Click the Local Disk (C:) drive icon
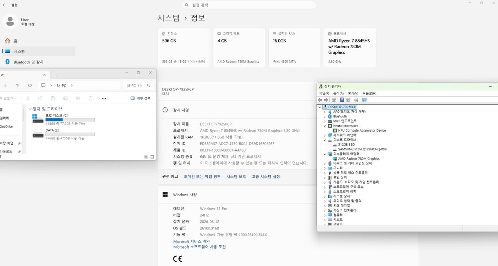 point(38,119)
